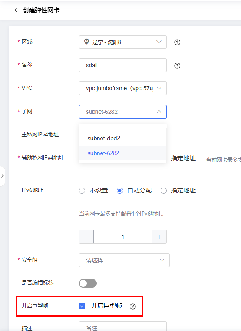
Task: Go back using the header arrow
Action: click(x=16, y=10)
